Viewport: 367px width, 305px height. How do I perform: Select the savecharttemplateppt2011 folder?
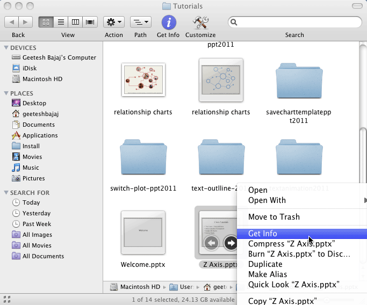[x=299, y=81]
